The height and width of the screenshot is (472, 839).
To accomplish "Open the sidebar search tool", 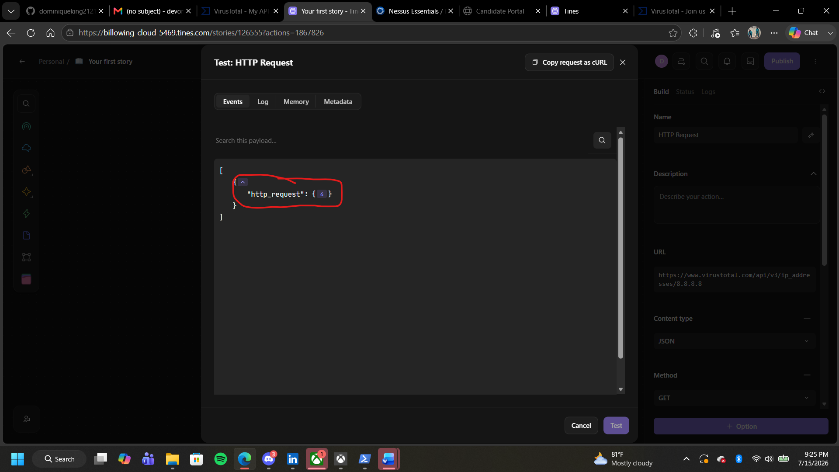I will (26, 104).
